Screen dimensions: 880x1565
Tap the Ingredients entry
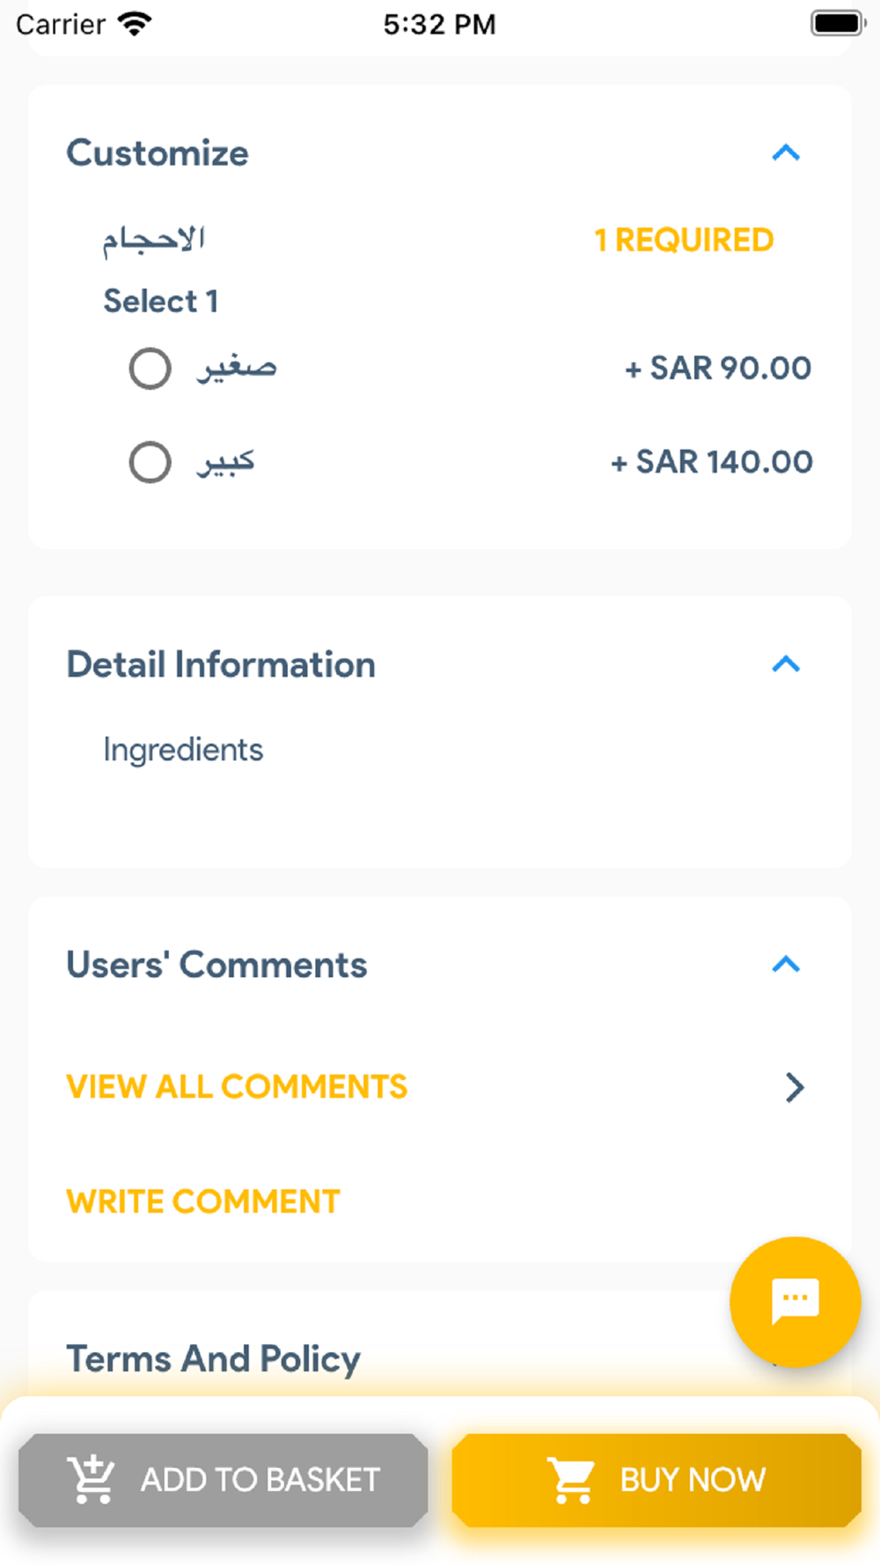(183, 750)
